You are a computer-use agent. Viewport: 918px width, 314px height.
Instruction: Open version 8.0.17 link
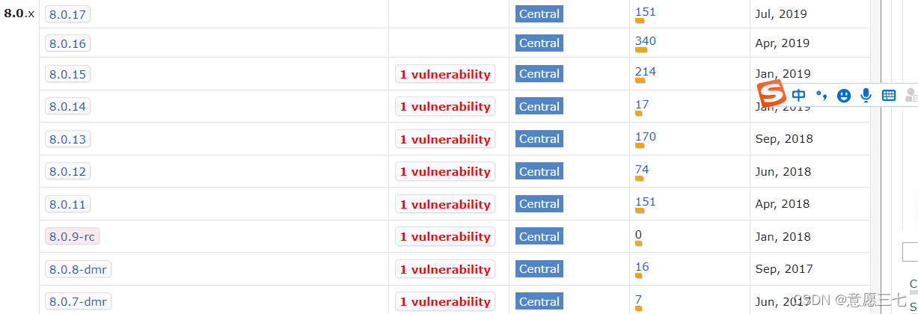click(x=68, y=14)
